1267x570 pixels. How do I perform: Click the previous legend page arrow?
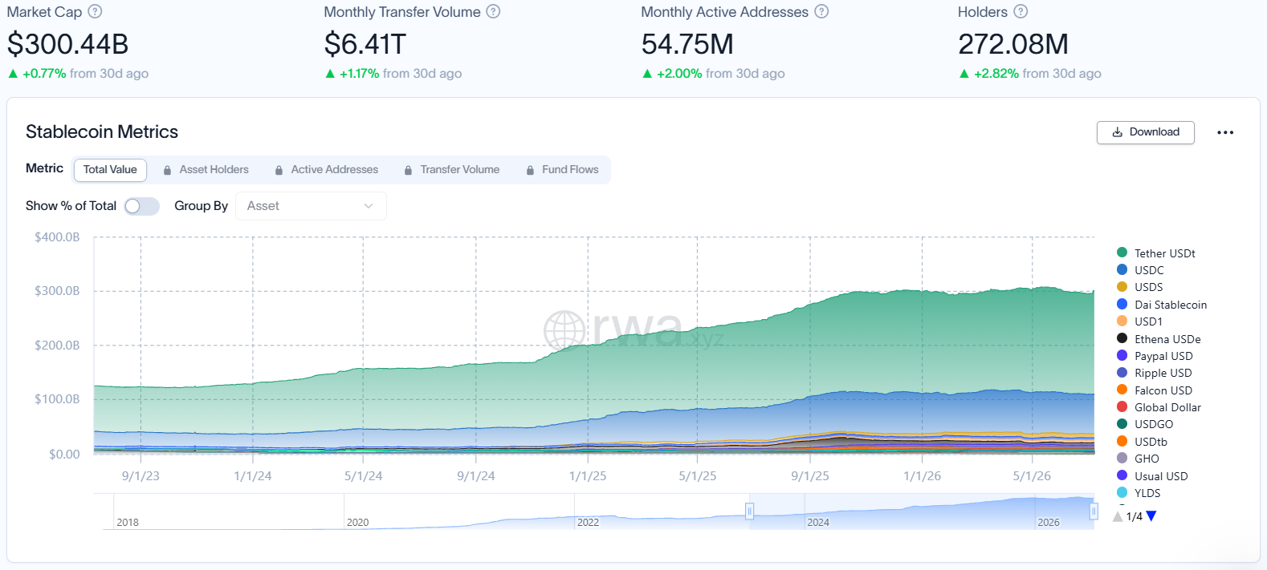point(1118,516)
